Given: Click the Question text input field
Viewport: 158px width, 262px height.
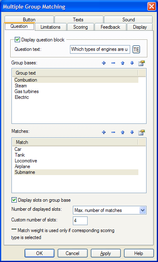Looking at the screenshot, I should 100,49.
